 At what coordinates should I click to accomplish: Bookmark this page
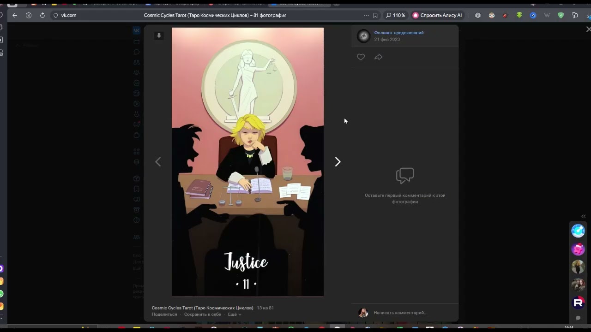click(x=375, y=15)
